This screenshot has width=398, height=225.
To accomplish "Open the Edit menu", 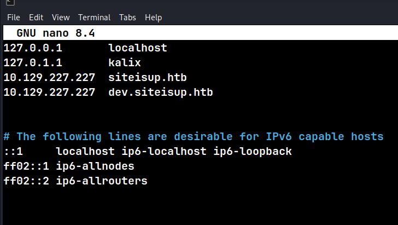I will tap(36, 18).
